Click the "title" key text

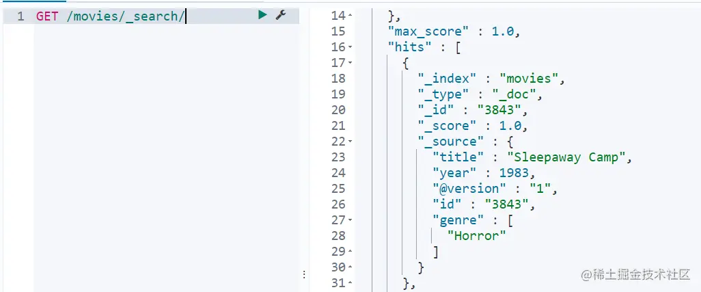click(458, 157)
